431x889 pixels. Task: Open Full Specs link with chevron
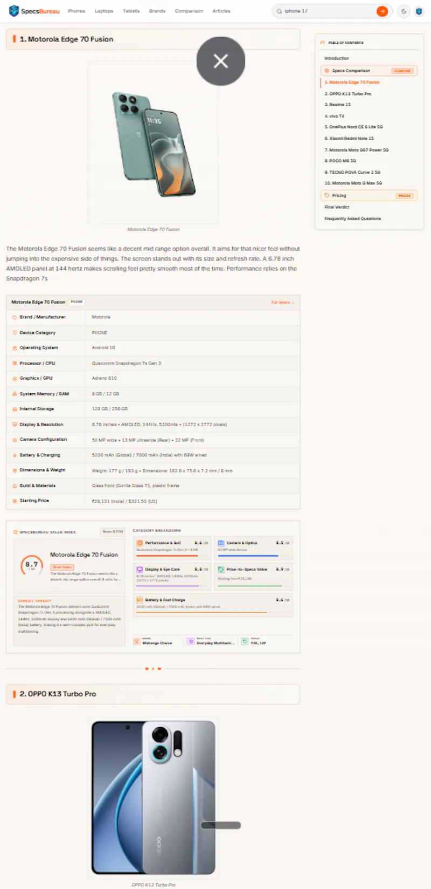[283, 303]
